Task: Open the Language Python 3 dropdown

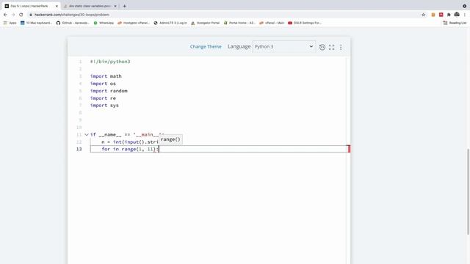Action: (284, 46)
